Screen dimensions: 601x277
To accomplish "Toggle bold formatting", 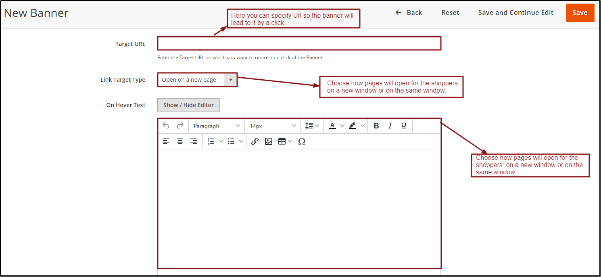I will pos(376,126).
